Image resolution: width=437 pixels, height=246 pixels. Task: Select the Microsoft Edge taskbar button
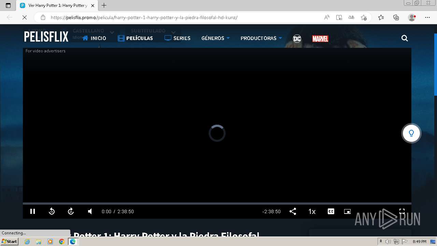(73, 242)
